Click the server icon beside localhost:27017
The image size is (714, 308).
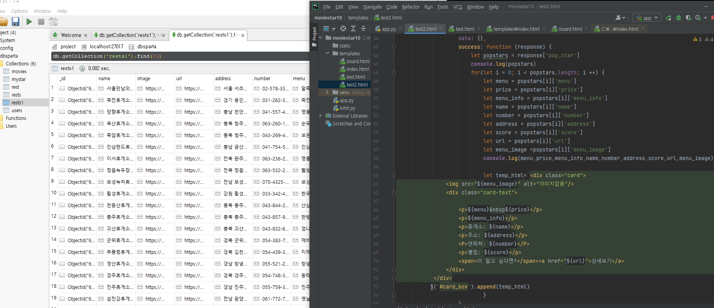pyautogui.click(x=84, y=47)
